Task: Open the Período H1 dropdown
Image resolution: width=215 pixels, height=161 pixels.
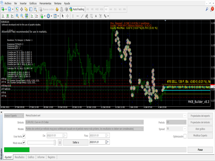Action: pyautogui.click(x=176, y=122)
